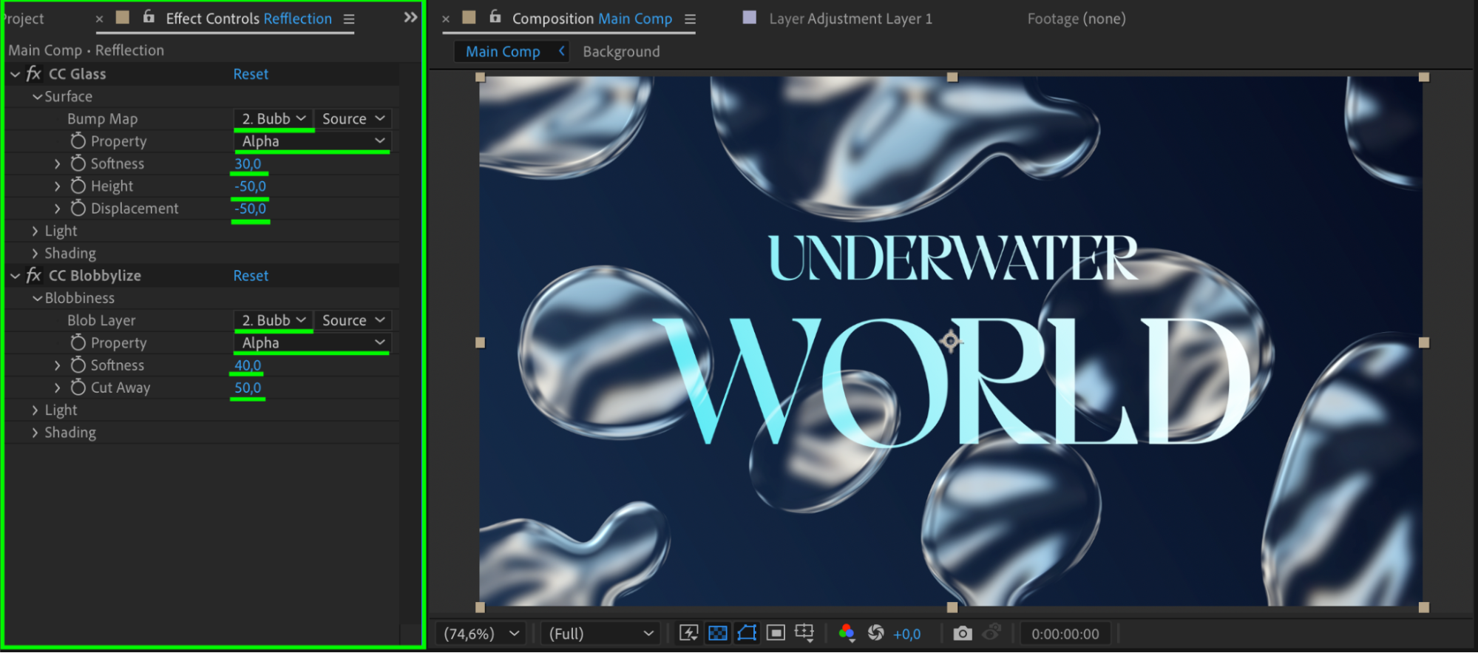Take a snapshot with camera icon

click(x=962, y=633)
